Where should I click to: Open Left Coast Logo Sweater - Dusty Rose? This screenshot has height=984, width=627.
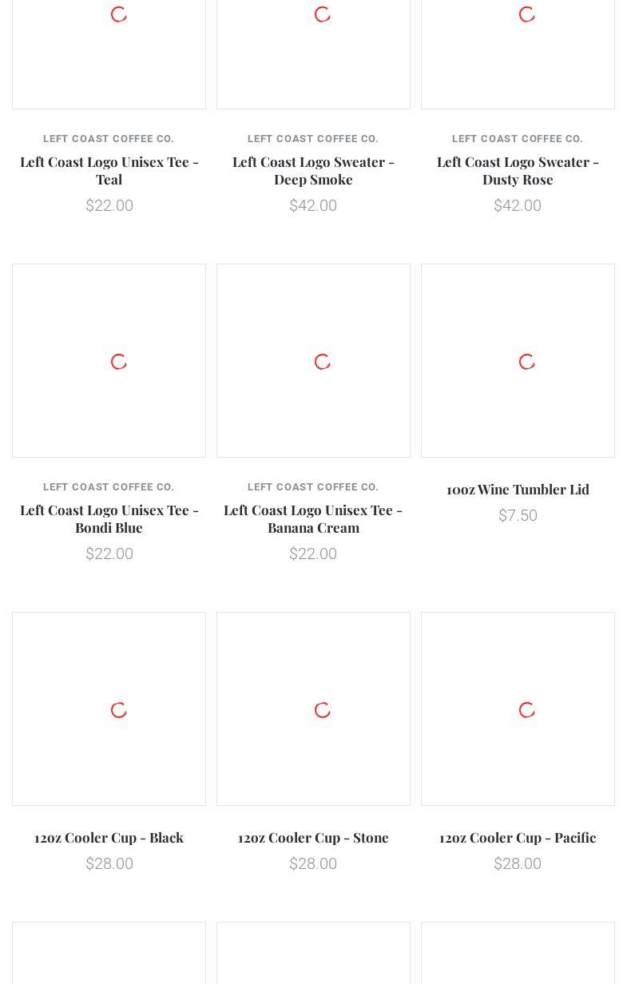(x=518, y=170)
